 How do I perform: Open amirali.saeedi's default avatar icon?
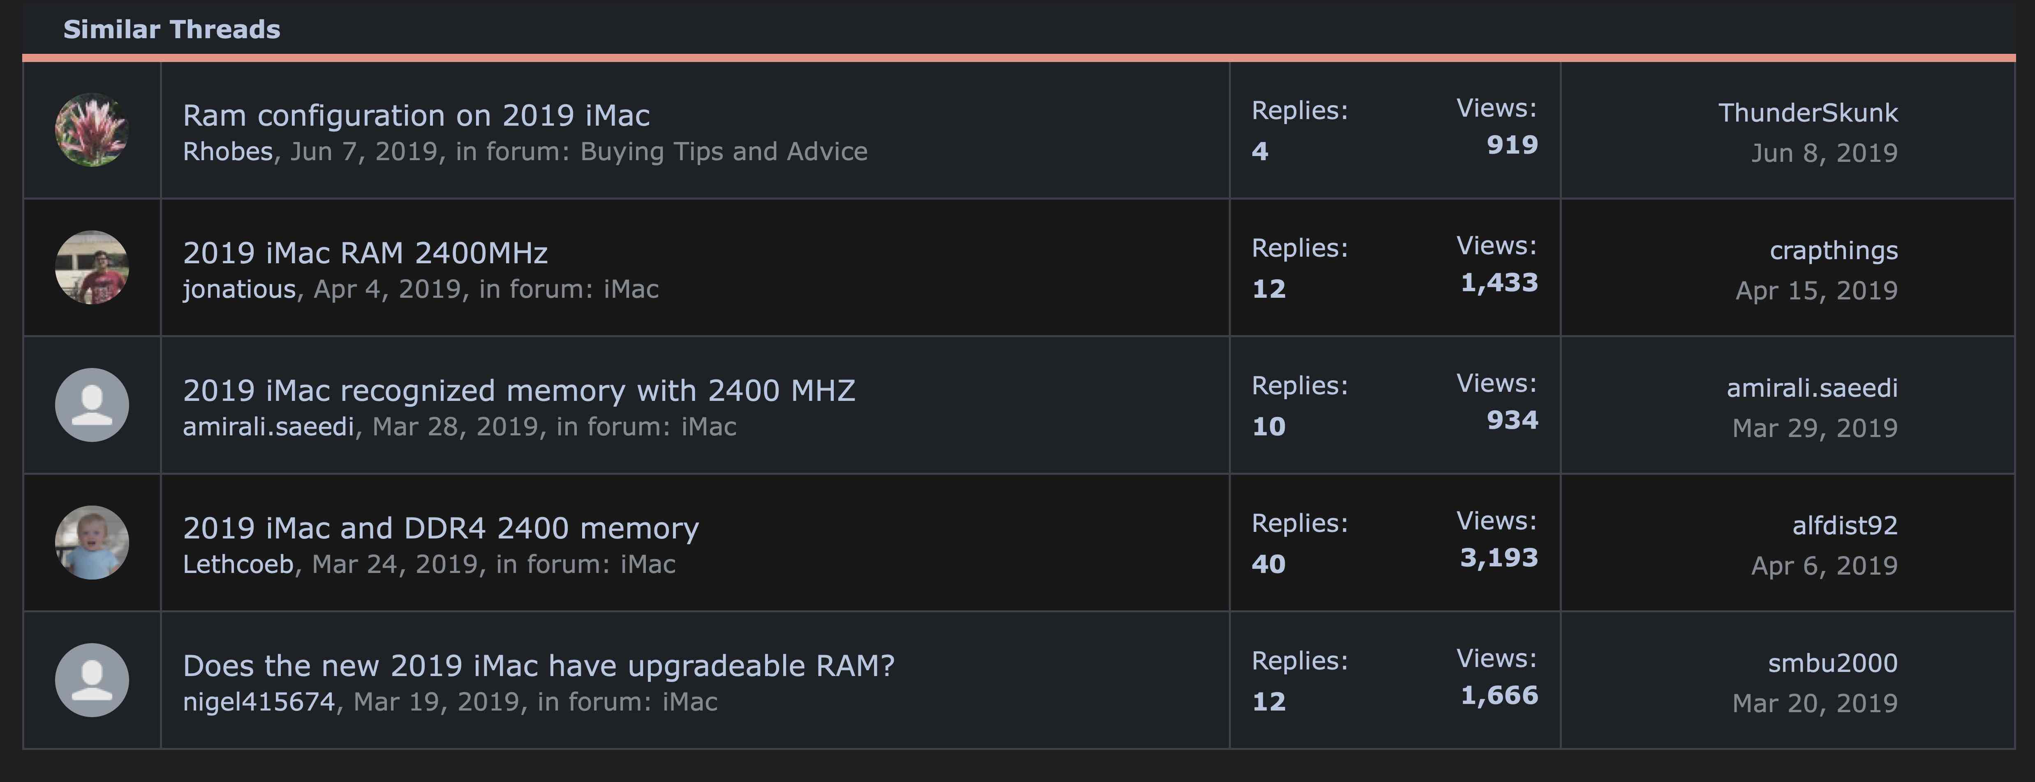coord(92,405)
